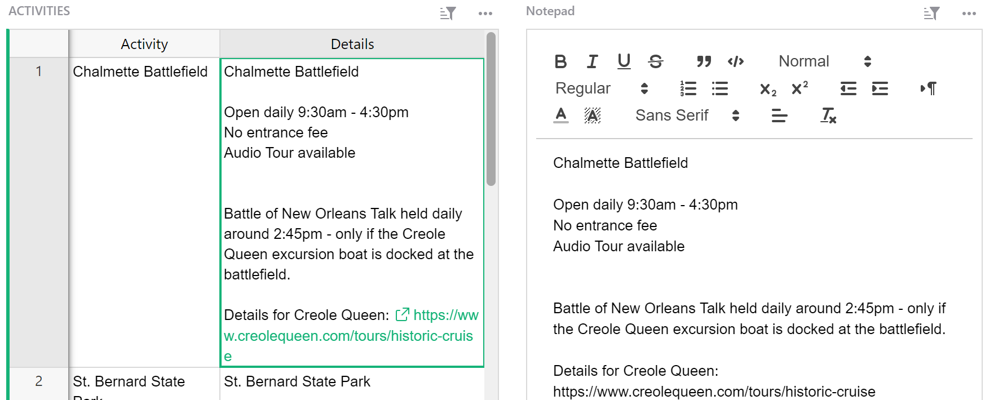
Task: Apply superscript formatting
Action: pyautogui.click(x=800, y=88)
